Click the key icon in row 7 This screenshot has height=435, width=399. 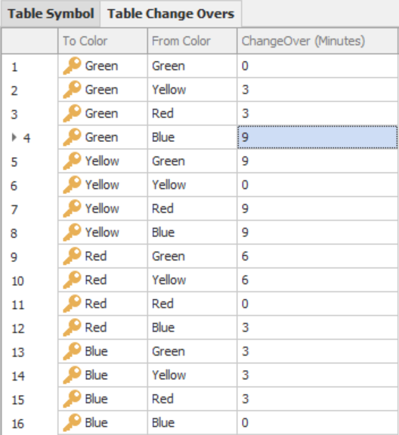72,208
